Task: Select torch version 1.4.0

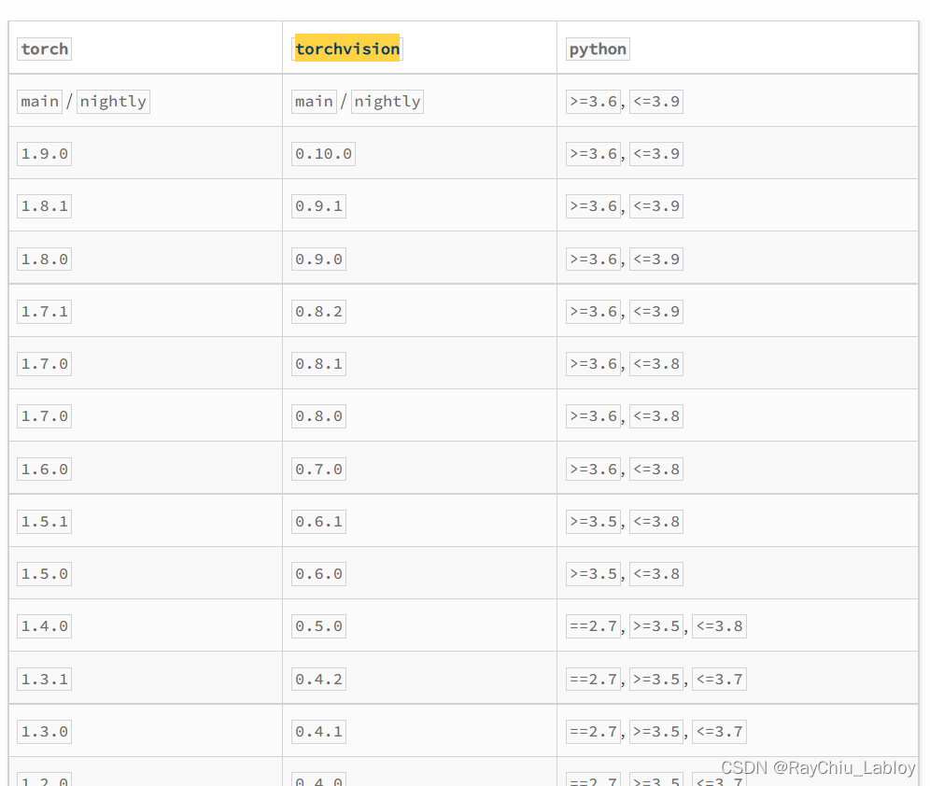Action: pos(45,626)
